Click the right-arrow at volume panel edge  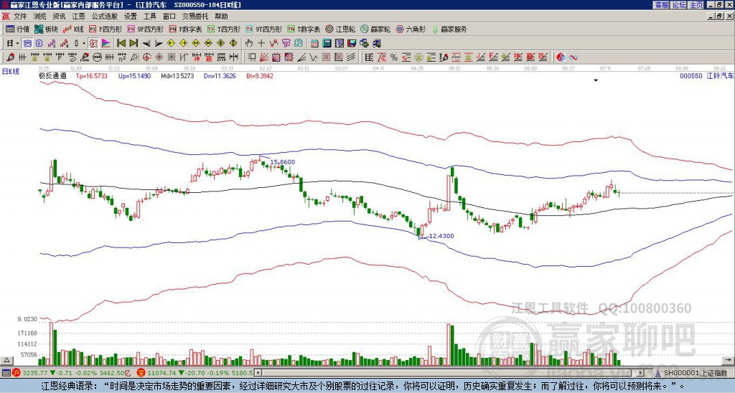(729, 360)
